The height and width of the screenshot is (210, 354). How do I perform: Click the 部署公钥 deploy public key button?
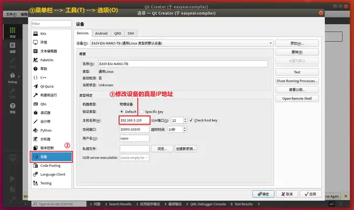297,90
